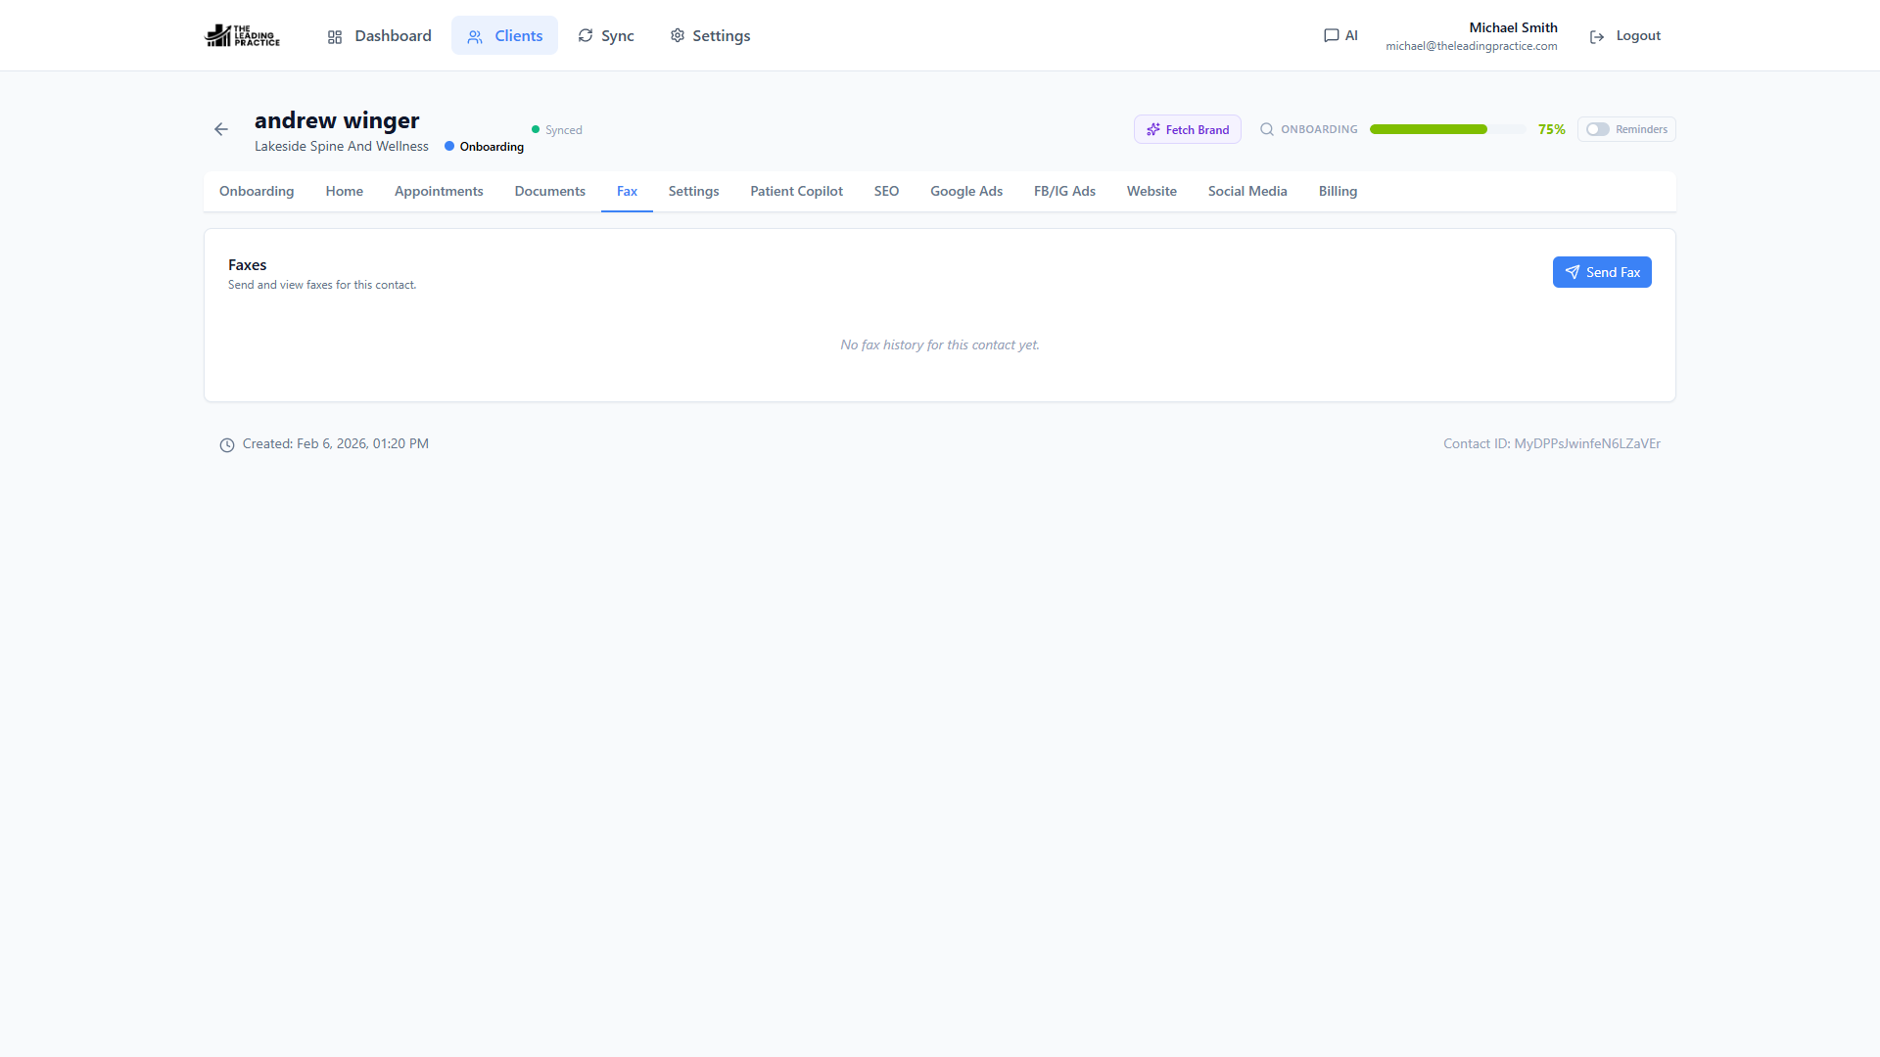Click The Leading Practice logo
Viewport: 1880px width, 1057px height.
coord(242,35)
